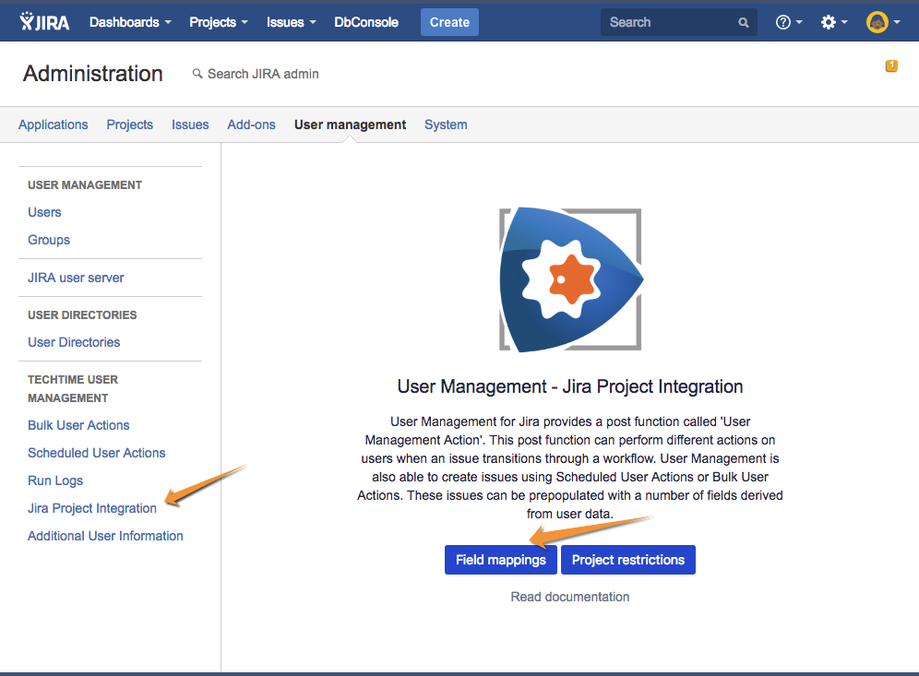
Task: Expand the Projects dropdown in top navigation
Action: pos(218,22)
